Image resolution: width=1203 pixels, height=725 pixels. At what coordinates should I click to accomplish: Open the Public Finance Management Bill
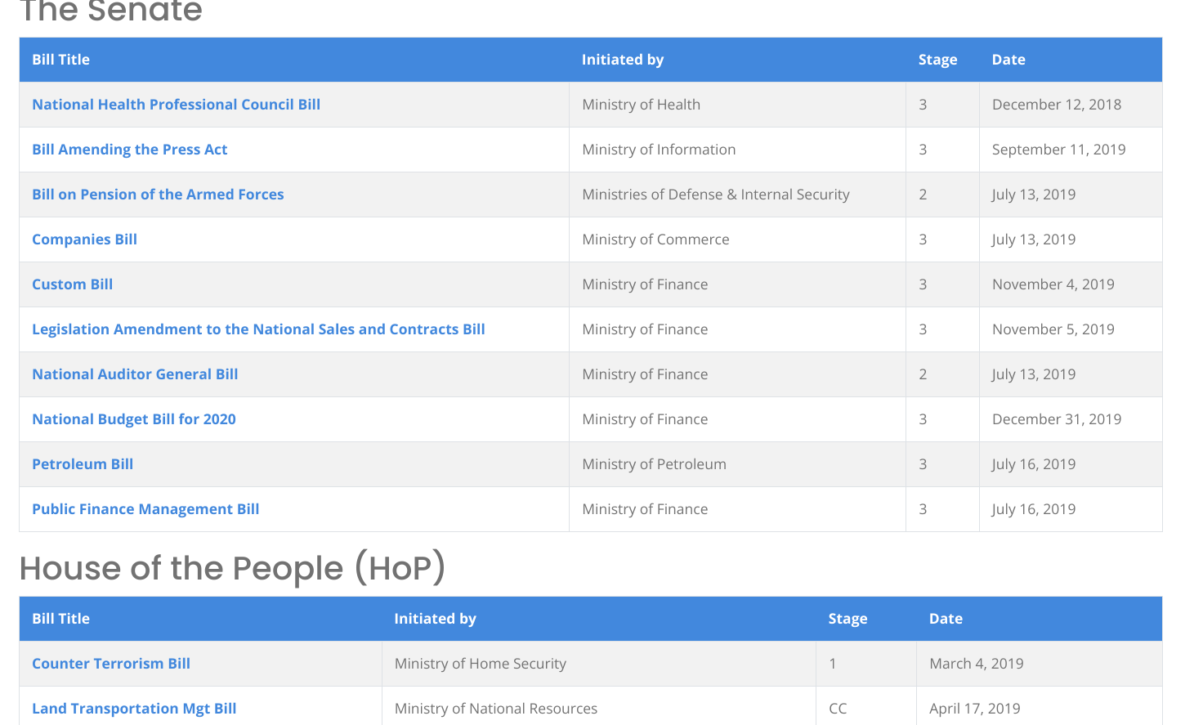[145, 509]
